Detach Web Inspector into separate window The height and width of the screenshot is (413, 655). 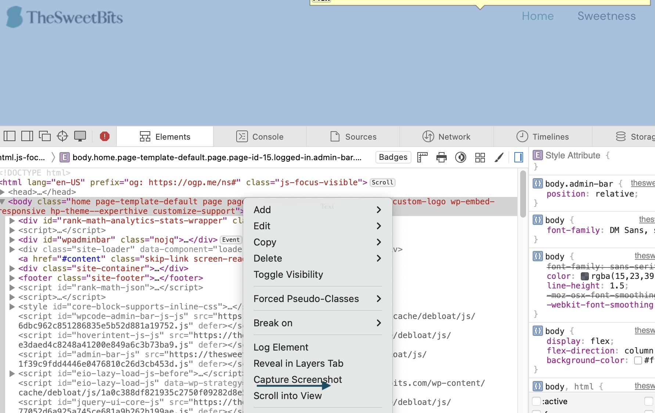(x=45, y=136)
